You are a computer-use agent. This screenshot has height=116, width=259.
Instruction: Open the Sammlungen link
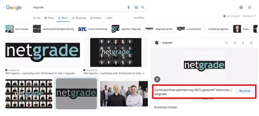pyautogui.click(x=231, y=16)
